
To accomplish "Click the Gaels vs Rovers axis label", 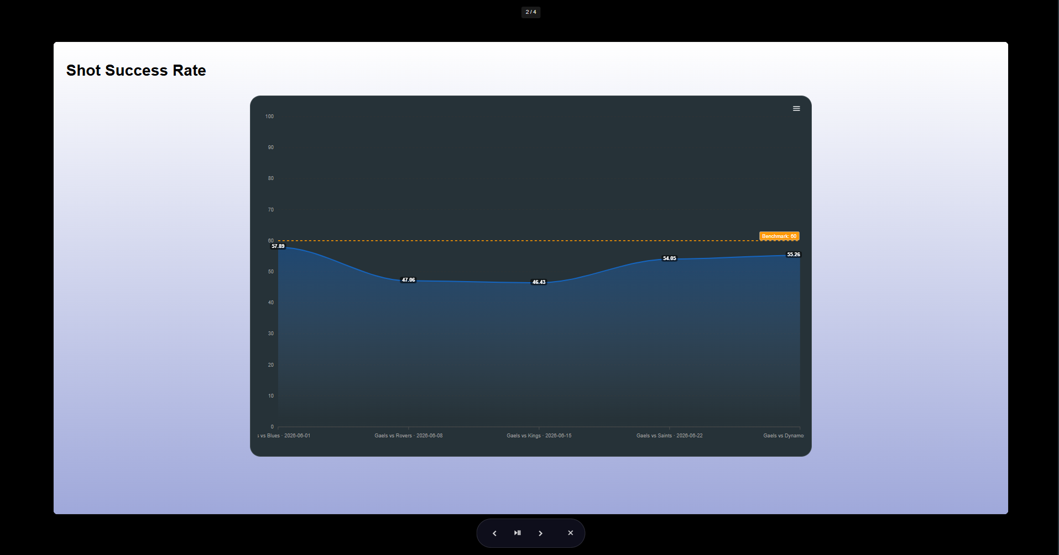I will pos(409,436).
